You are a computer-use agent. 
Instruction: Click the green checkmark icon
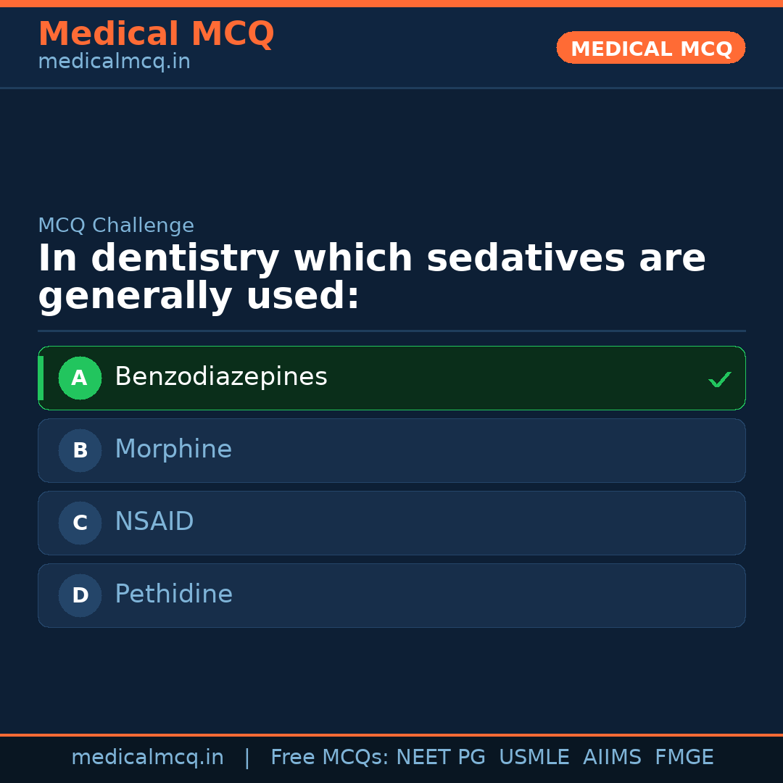click(x=719, y=379)
